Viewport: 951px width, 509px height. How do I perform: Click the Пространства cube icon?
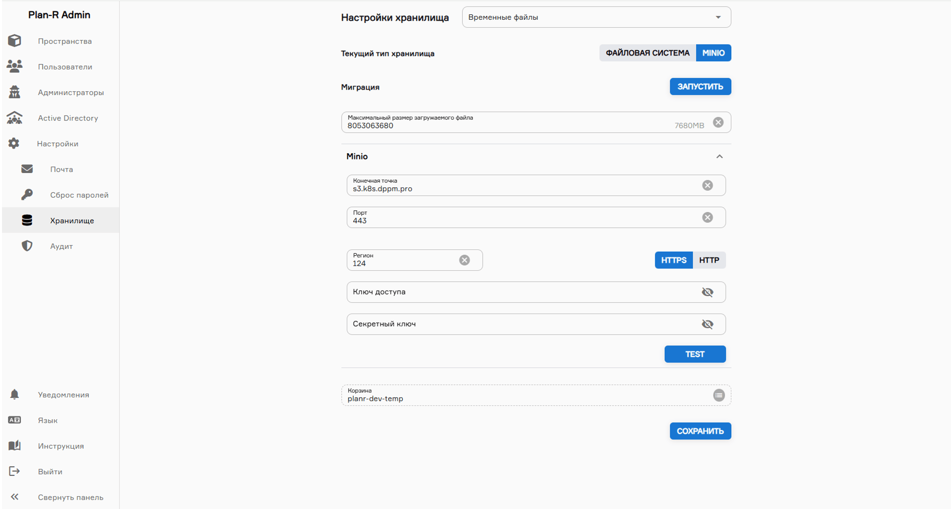point(14,41)
